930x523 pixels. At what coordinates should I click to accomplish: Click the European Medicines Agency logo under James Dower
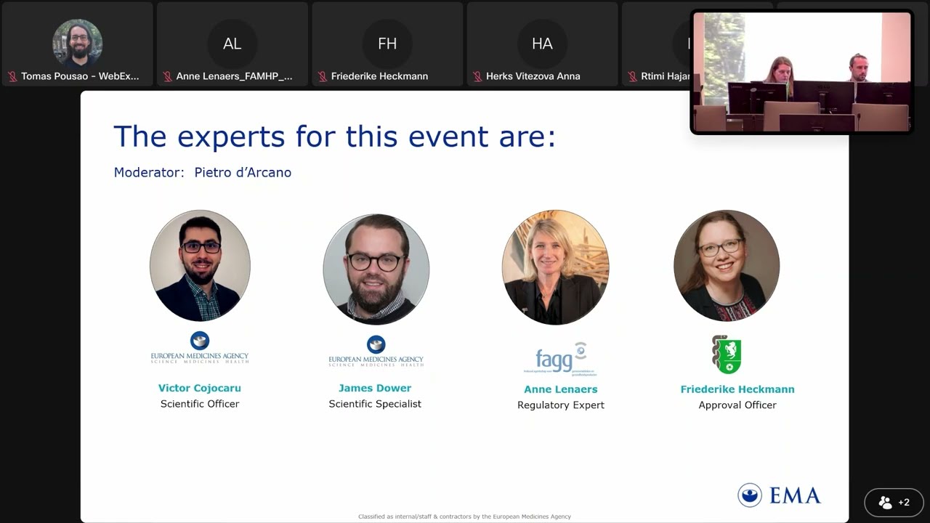[376, 351]
